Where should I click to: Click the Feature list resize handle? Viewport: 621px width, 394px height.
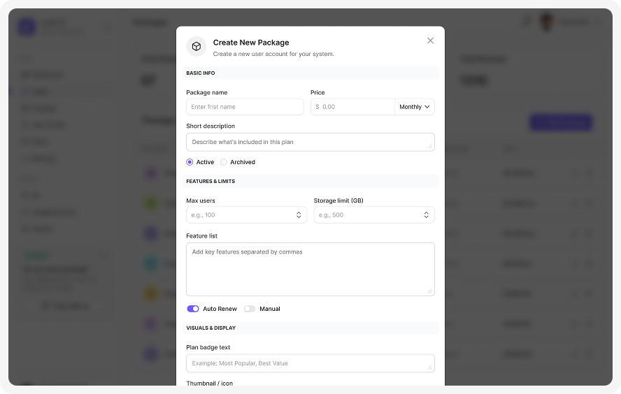pos(430,291)
